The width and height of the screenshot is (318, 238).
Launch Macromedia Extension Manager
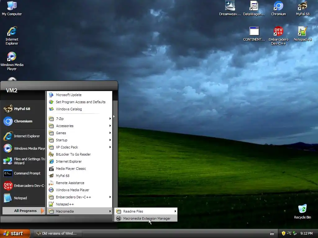click(x=146, y=218)
